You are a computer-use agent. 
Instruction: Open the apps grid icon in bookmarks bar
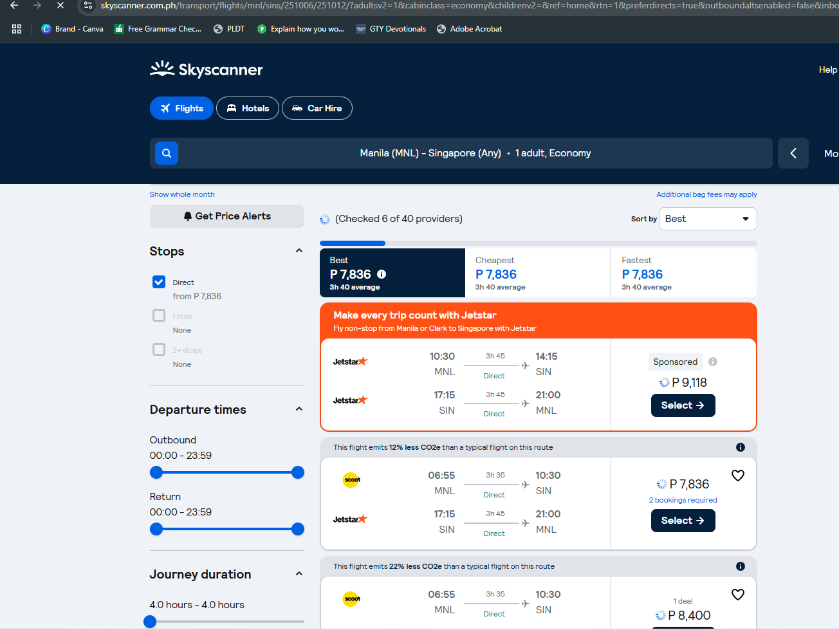[x=17, y=29]
